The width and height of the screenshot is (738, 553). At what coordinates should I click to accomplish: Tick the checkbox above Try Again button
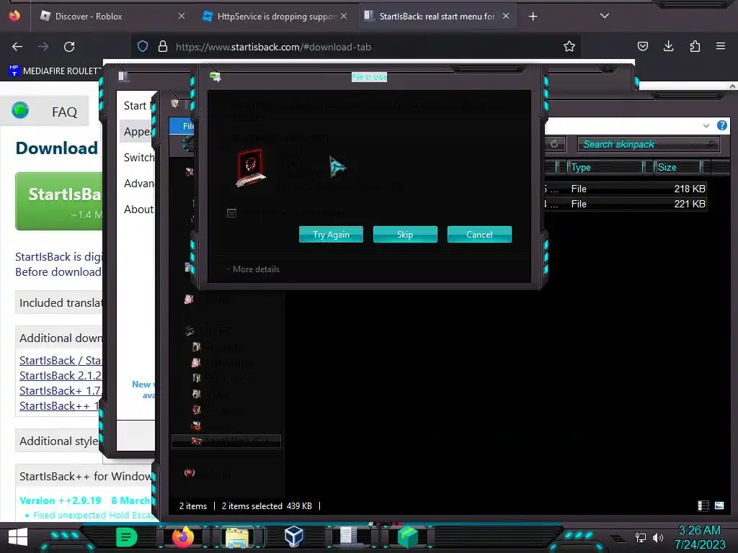tap(231, 213)
